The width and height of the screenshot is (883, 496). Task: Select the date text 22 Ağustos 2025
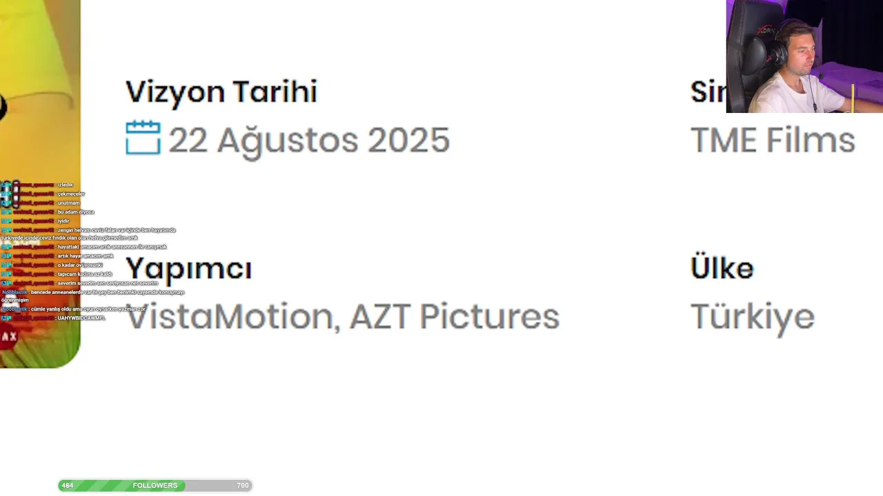[309, 141]
